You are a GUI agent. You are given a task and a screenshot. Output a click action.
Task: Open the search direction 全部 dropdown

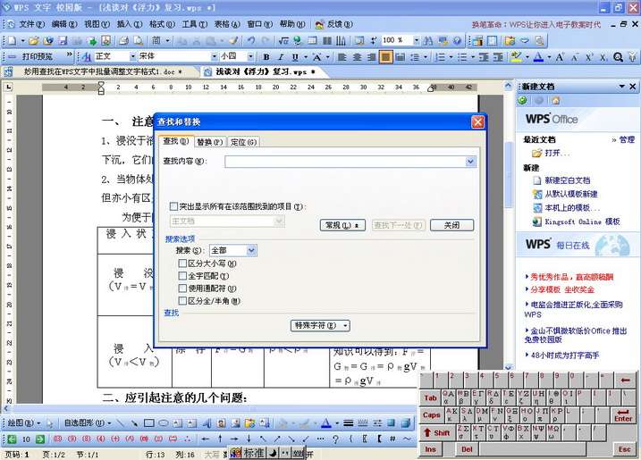(x=251, y=250)
